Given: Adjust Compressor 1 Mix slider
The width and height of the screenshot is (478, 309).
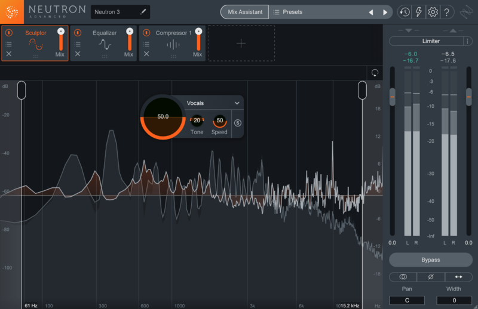Looking at the screenshot, I should click(x=199, y=39).
